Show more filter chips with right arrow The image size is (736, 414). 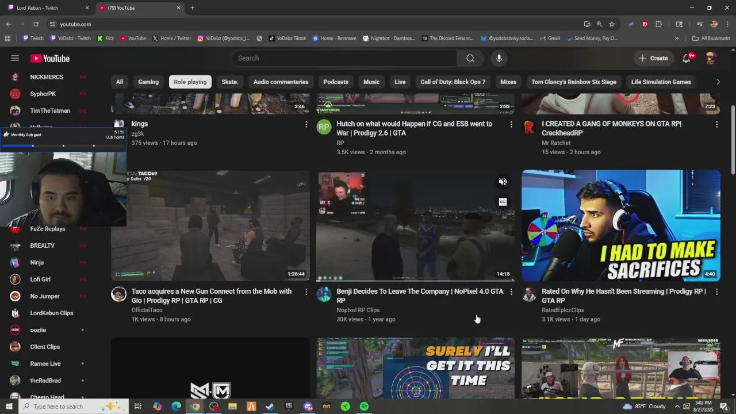coord(718,82)
